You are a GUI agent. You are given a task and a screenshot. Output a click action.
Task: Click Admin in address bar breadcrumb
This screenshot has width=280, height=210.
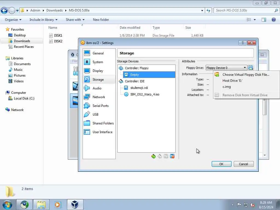tap(35, 10)
